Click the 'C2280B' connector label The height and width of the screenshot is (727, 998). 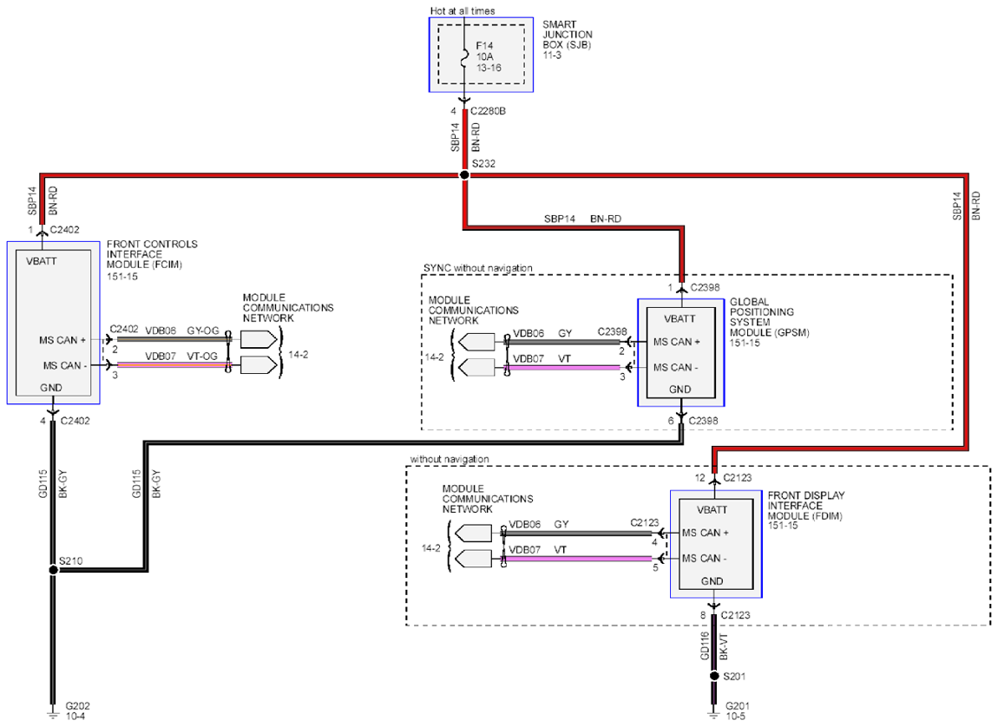pos(489,111)
